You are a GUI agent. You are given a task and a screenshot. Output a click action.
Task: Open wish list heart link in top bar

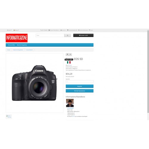tap(72, 30)
